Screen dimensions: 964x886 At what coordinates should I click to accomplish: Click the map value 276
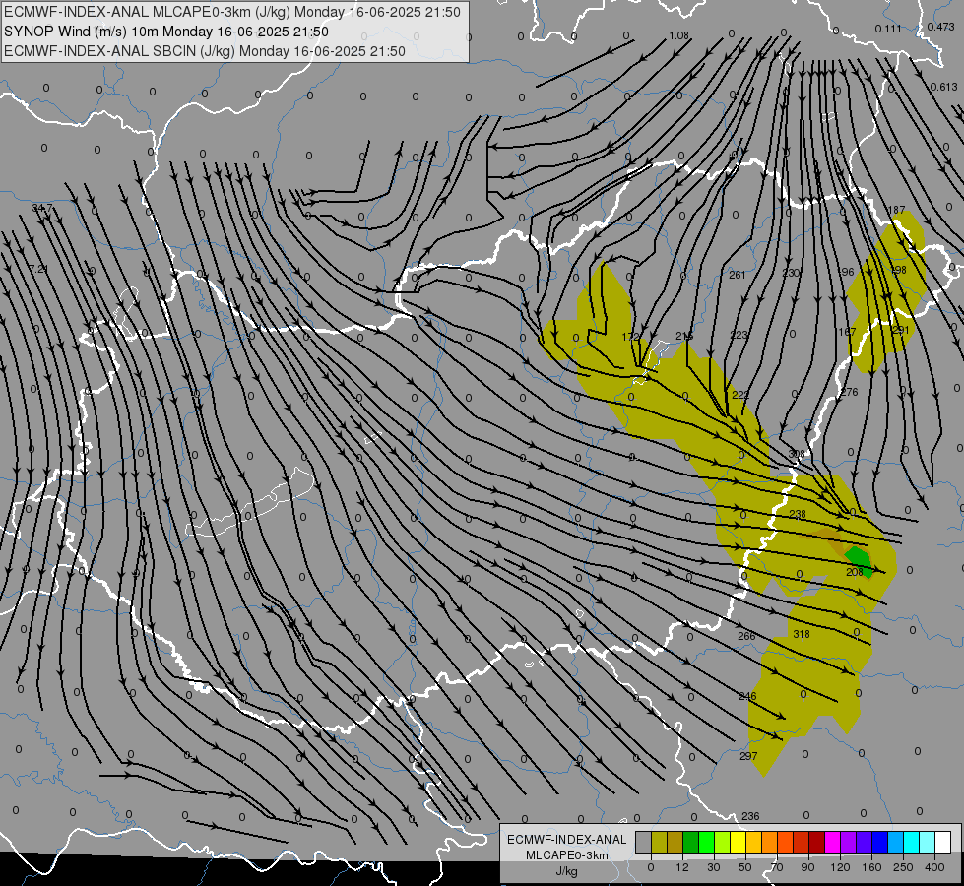[x=849, y=392]
